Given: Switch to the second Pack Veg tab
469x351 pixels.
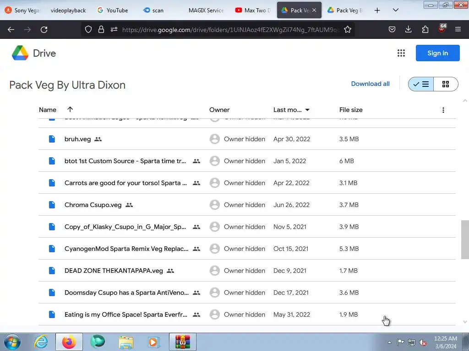Looking at the screenshot, I should point(345,11).
